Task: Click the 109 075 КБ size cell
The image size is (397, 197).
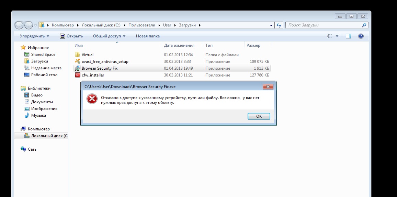Action: [x=259, y=61]
